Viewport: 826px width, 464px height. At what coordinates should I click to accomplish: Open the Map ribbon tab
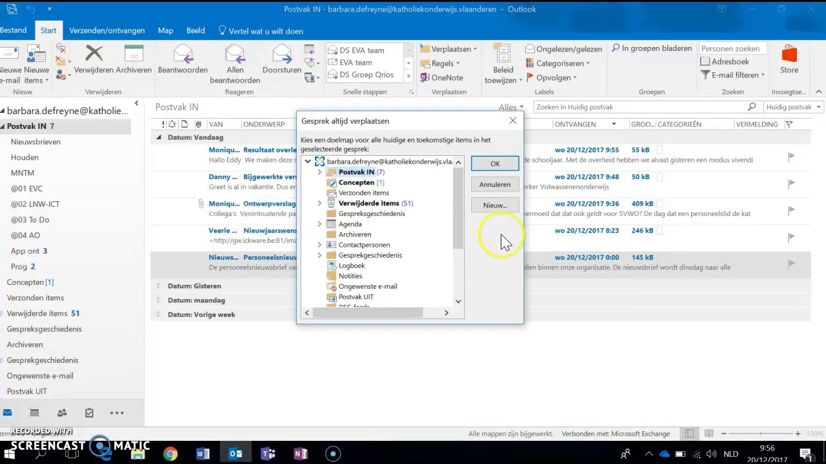point(165,30)
